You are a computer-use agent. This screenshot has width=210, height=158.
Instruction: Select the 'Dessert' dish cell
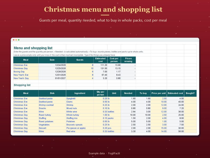tap(52, 128)
